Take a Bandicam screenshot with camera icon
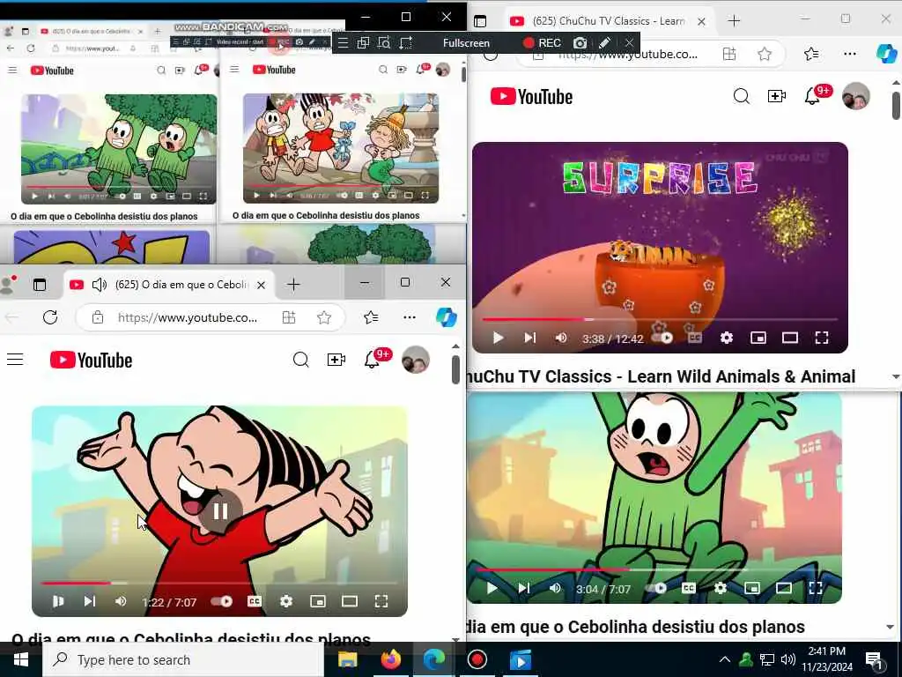 tap(580, 43)
